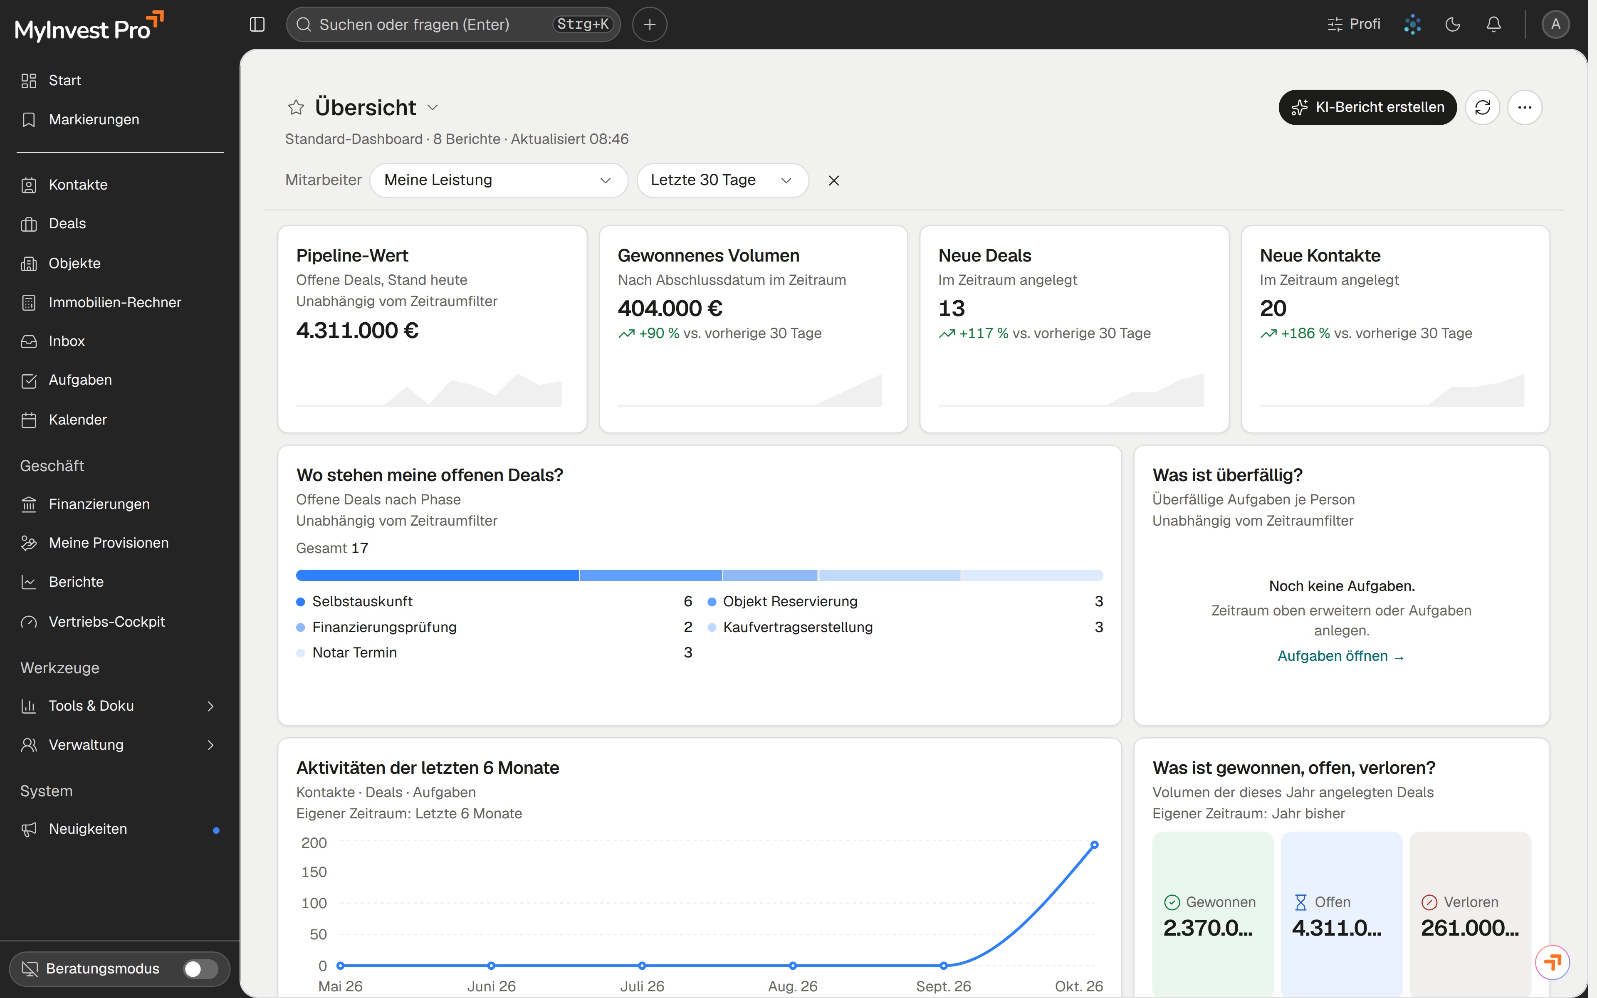Screen dimensions: 1597x998
Task: Expand Tools & Doku submenu
Action: tap(119, 706)
